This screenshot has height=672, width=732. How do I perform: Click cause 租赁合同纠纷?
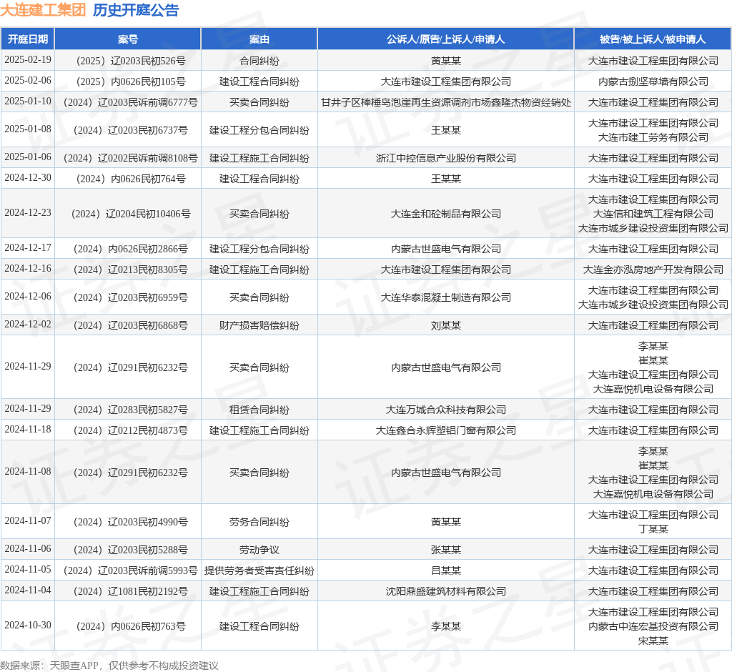(259, 410)
